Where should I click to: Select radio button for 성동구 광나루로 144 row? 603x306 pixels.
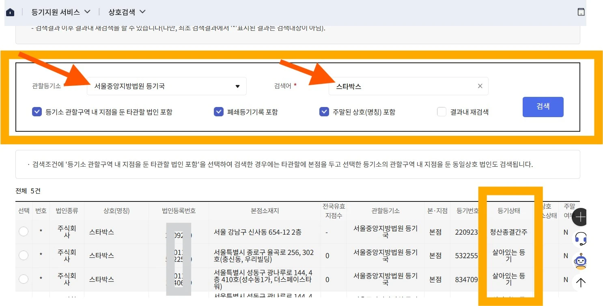click(x=24, y=279)
